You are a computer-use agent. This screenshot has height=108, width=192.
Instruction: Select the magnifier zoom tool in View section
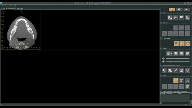click(x=187, y=18)
